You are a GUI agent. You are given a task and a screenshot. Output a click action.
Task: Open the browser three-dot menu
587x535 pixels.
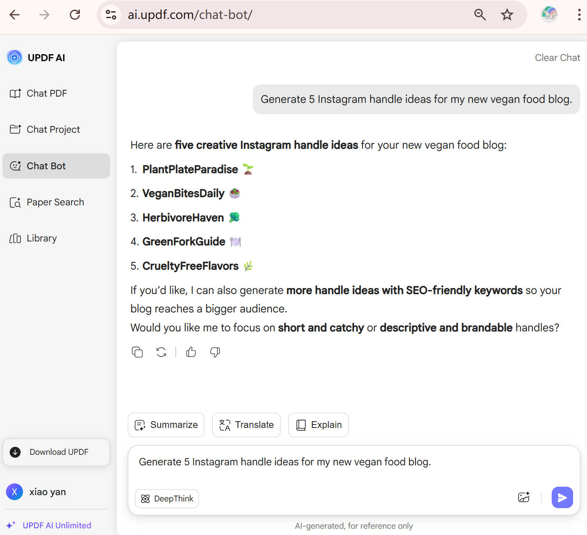tap(579, 15)
